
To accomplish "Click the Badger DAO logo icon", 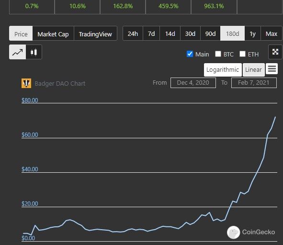I will pyautogui.click(x=26, y=83).
